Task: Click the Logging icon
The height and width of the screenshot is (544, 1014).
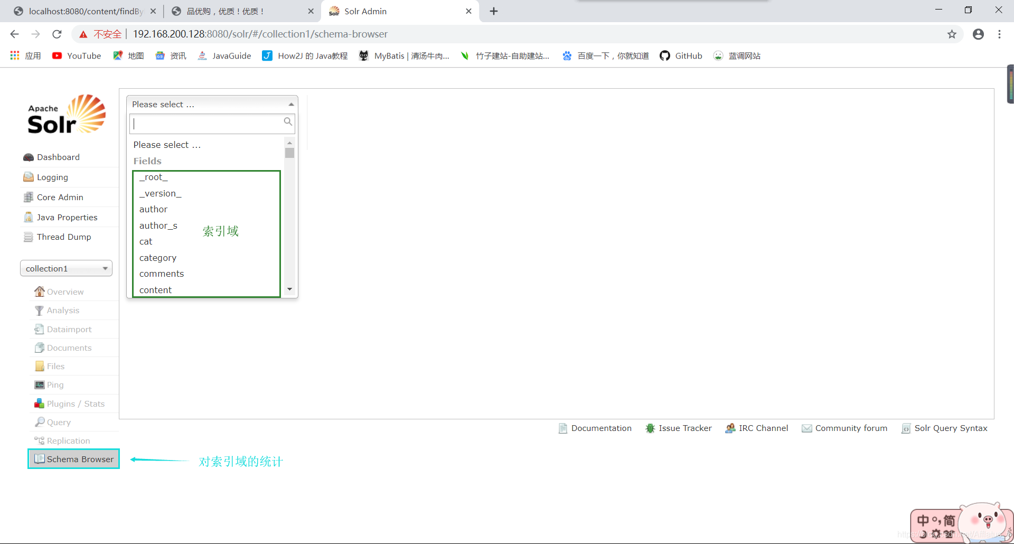Action: (x=29, y=177)
